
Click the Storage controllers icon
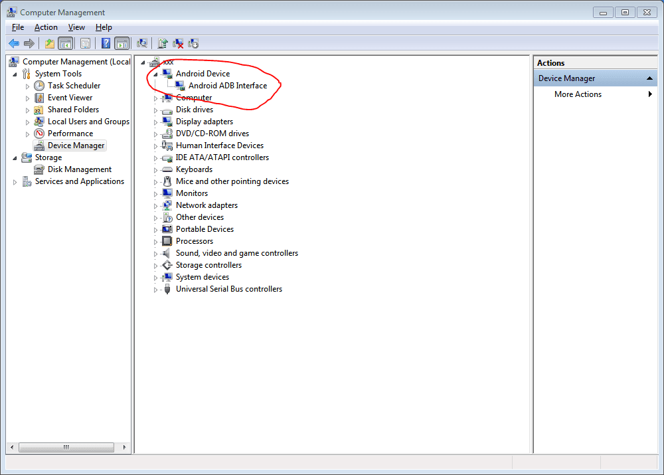pyautogui.click(x=167, y=265)
